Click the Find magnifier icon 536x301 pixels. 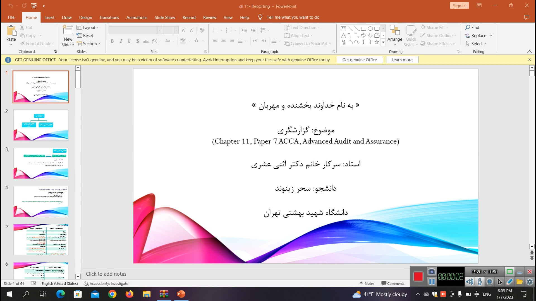tap(468, 27)
